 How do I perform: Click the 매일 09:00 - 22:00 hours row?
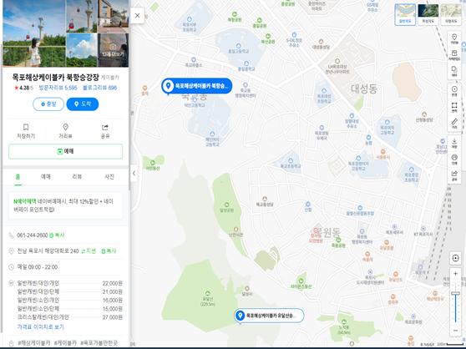(37, 267)
